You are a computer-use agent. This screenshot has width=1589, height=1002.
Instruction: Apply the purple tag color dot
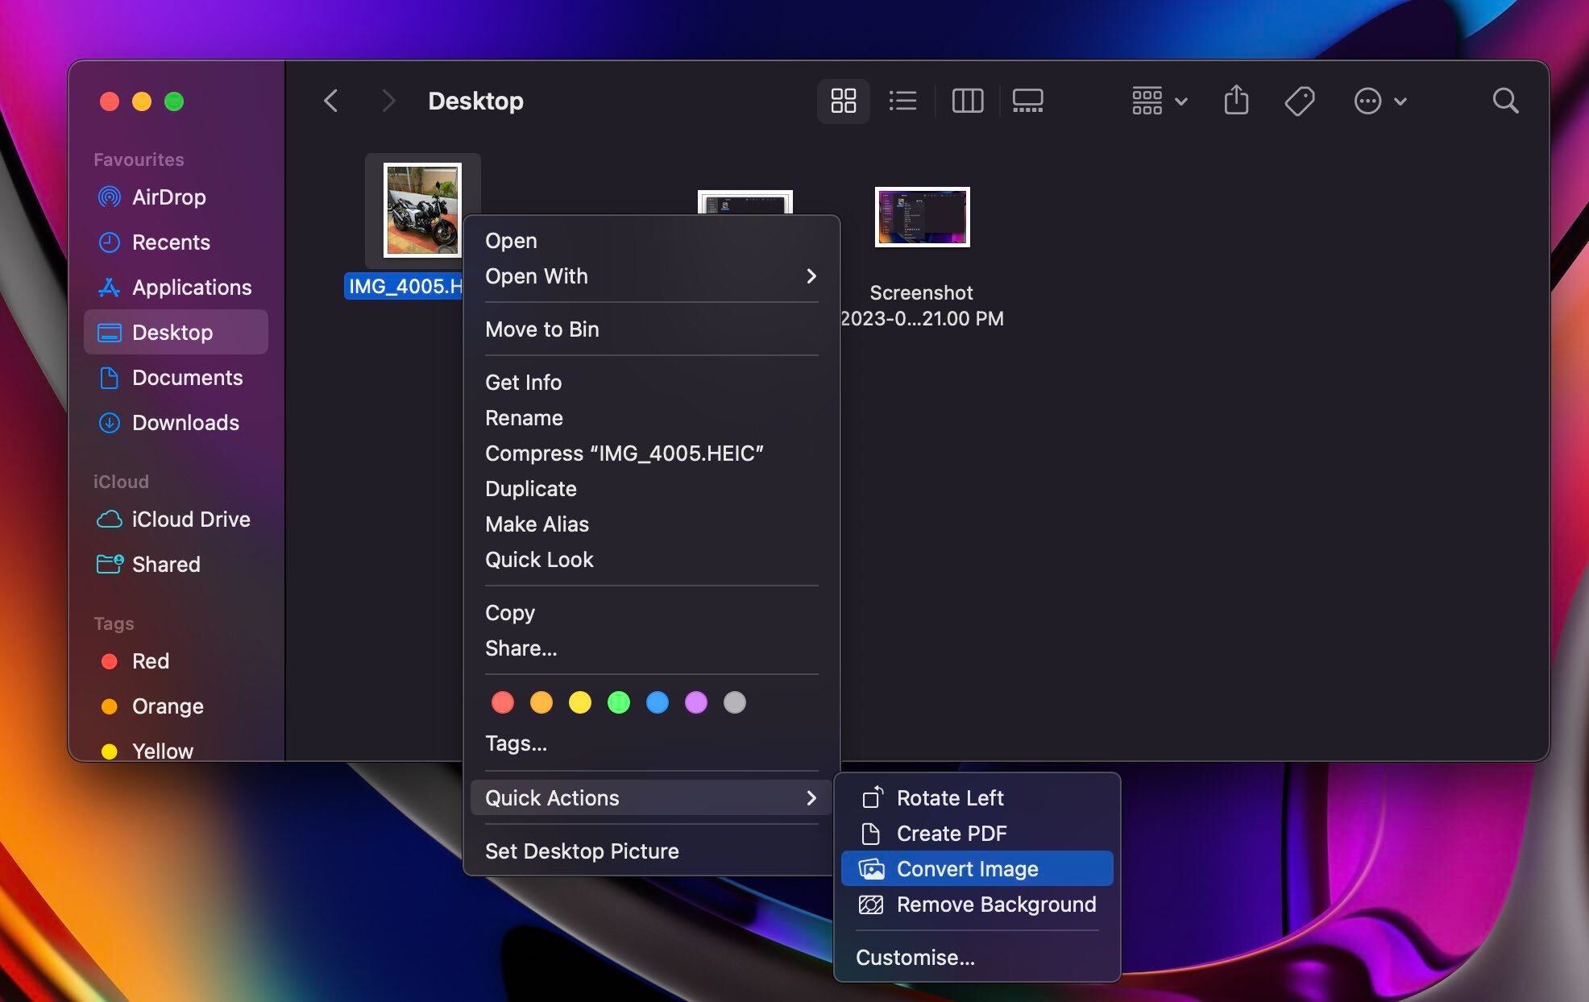pyautogui.click(x=695, y=702)
